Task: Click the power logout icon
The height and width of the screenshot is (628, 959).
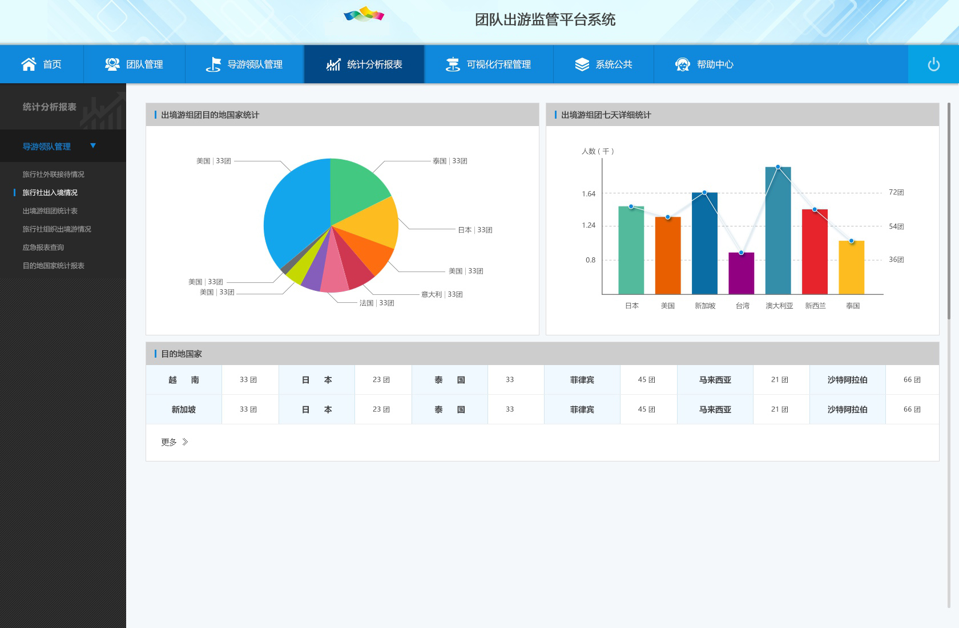Action: pos(933,64)
